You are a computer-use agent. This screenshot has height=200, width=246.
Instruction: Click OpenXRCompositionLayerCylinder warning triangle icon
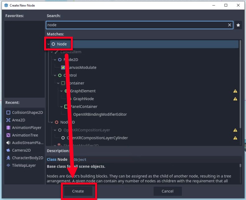click(x=235, y=138)
